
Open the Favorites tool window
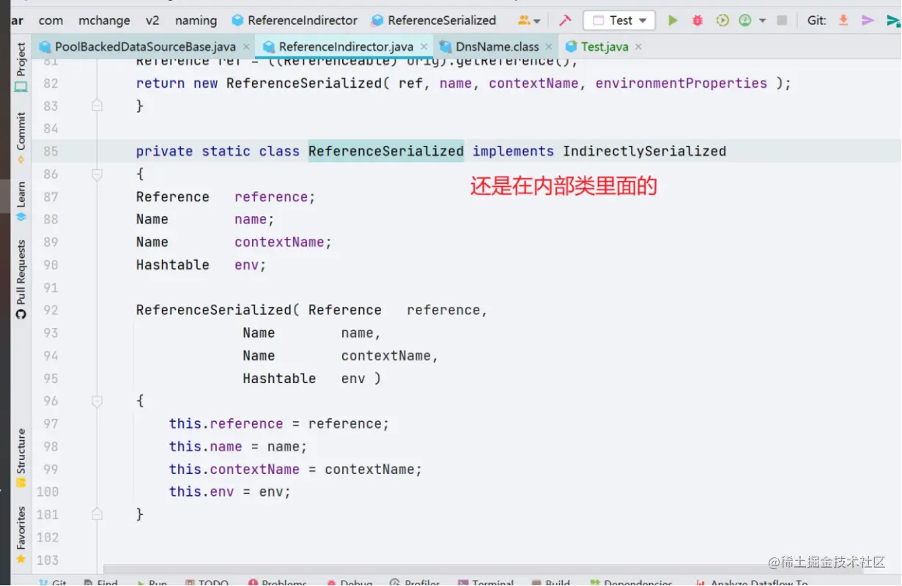21,535
